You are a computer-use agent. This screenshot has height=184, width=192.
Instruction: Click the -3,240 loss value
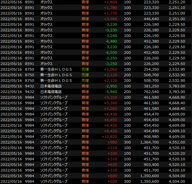[x=111, y=36]
